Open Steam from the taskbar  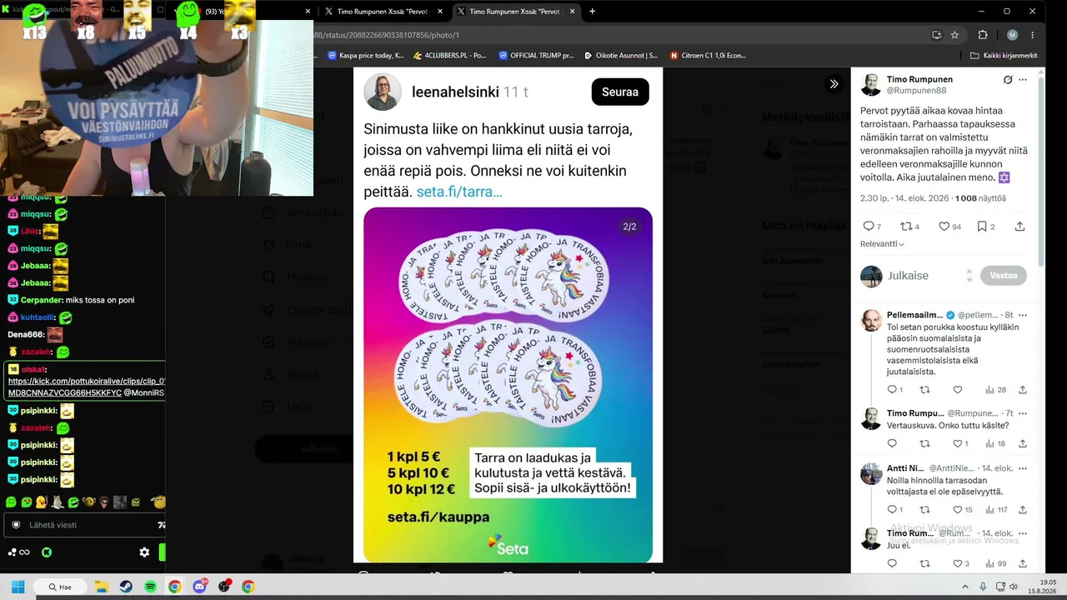tap(126, 587)
